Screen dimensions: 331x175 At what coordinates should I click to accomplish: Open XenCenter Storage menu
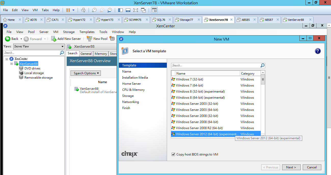69,32
